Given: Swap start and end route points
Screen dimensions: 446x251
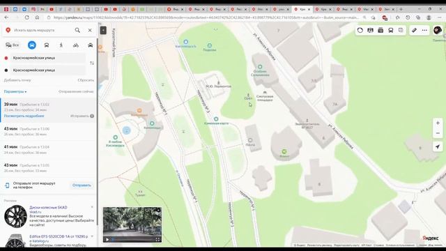Looking at the screenshot, I should (x=91, y=63).
